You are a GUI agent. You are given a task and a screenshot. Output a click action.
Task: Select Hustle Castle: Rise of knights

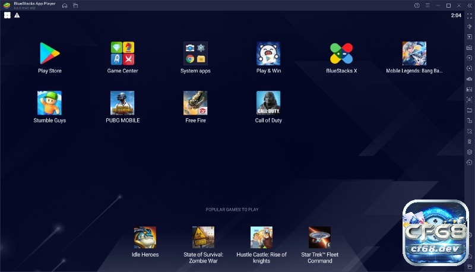pyautogui.click(x=261, y=237)
